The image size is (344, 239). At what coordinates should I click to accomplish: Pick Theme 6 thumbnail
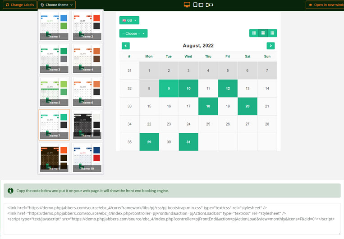(x=87, y=92)
